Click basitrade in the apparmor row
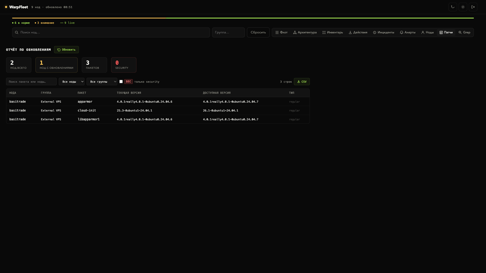This screenshot has height=273, width=486. coord(17,102)
